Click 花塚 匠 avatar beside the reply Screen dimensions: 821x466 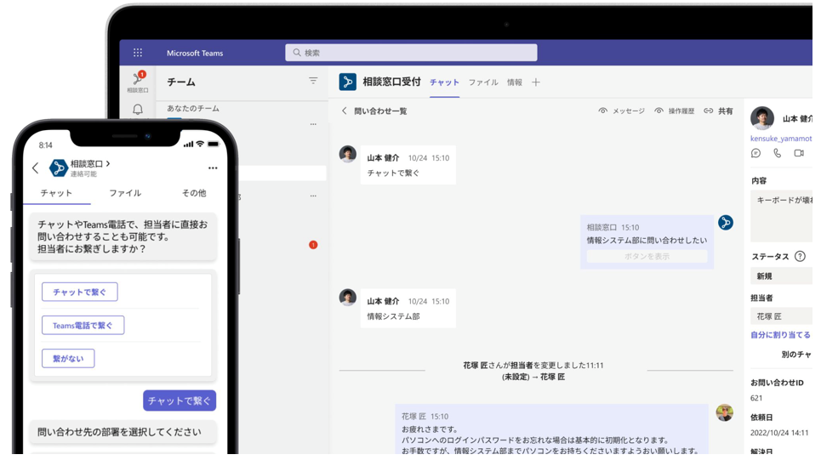coord(725,412)
